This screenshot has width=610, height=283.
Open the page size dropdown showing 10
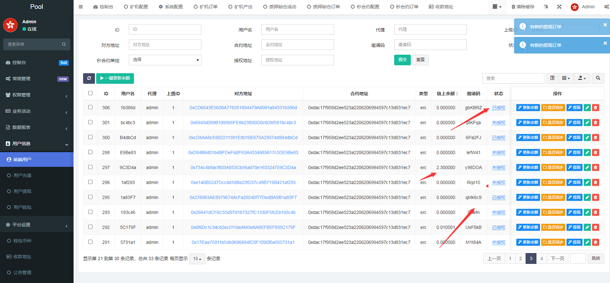[197, 259]
